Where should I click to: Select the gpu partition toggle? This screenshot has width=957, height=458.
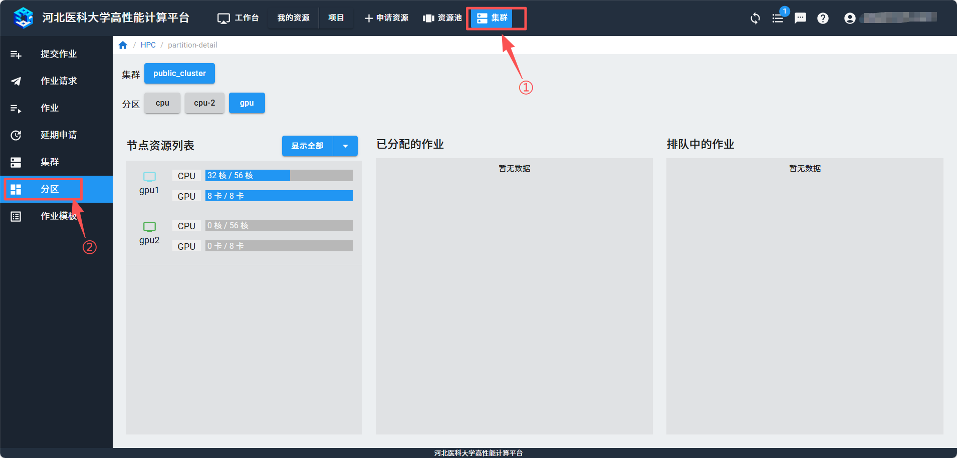pyautogui.click(x=247, y=103)
